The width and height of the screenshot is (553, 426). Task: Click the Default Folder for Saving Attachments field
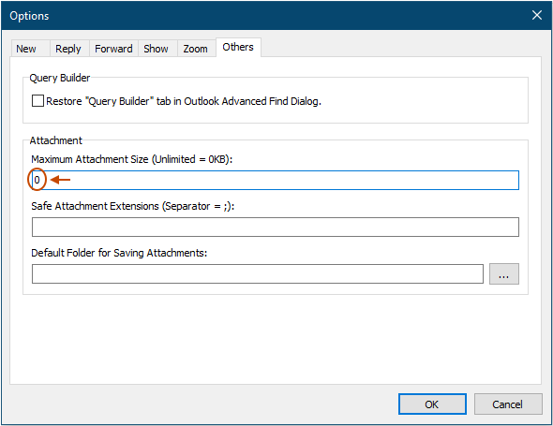coord(258,273)
